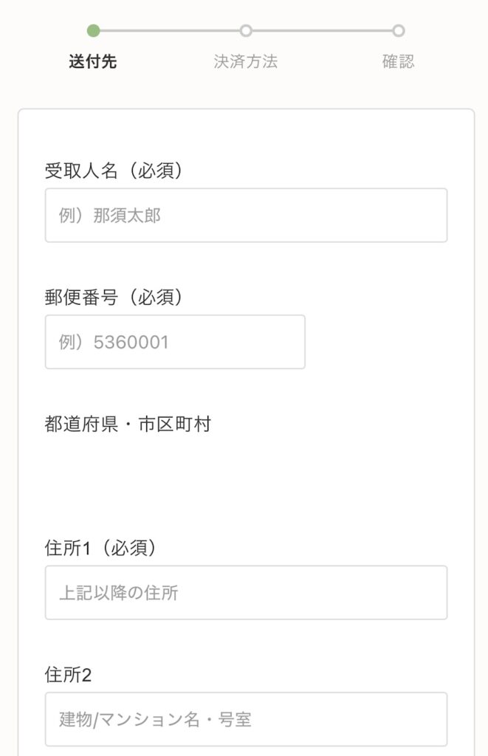Click the 受取人名（必須） label

coord(114,171)
